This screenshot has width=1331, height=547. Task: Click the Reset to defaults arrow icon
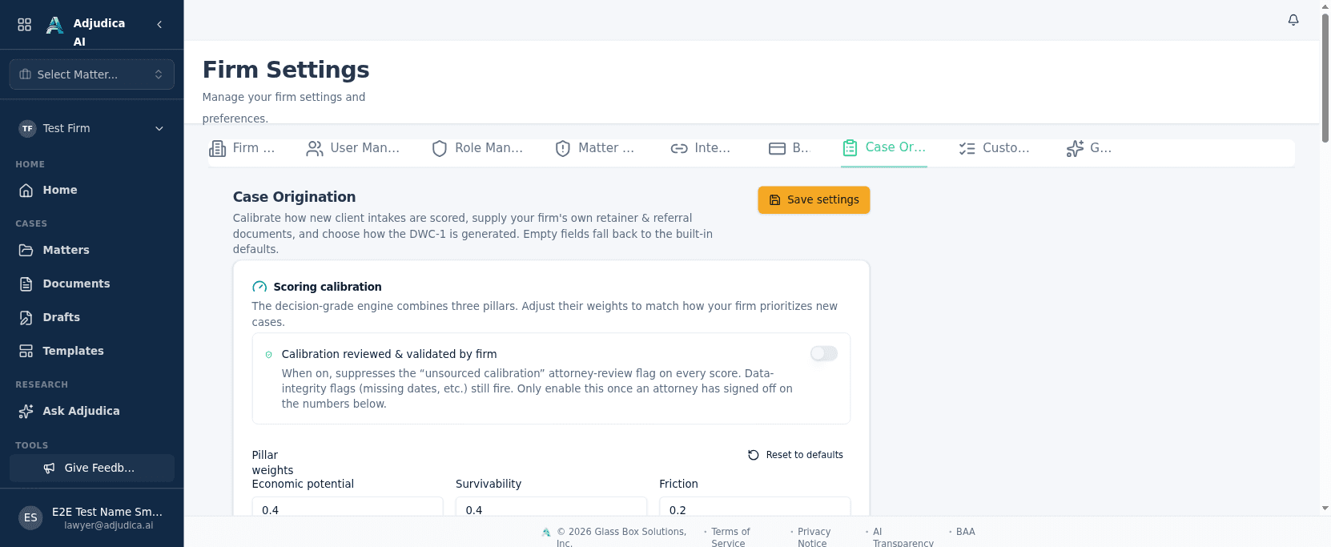[x=754, y=455]
